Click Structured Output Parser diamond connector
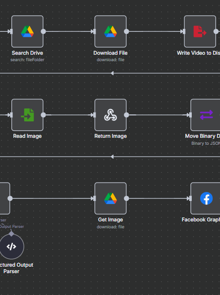Image resolution: width=220 pixels, height=295 pixels. (x=11, y=234)
